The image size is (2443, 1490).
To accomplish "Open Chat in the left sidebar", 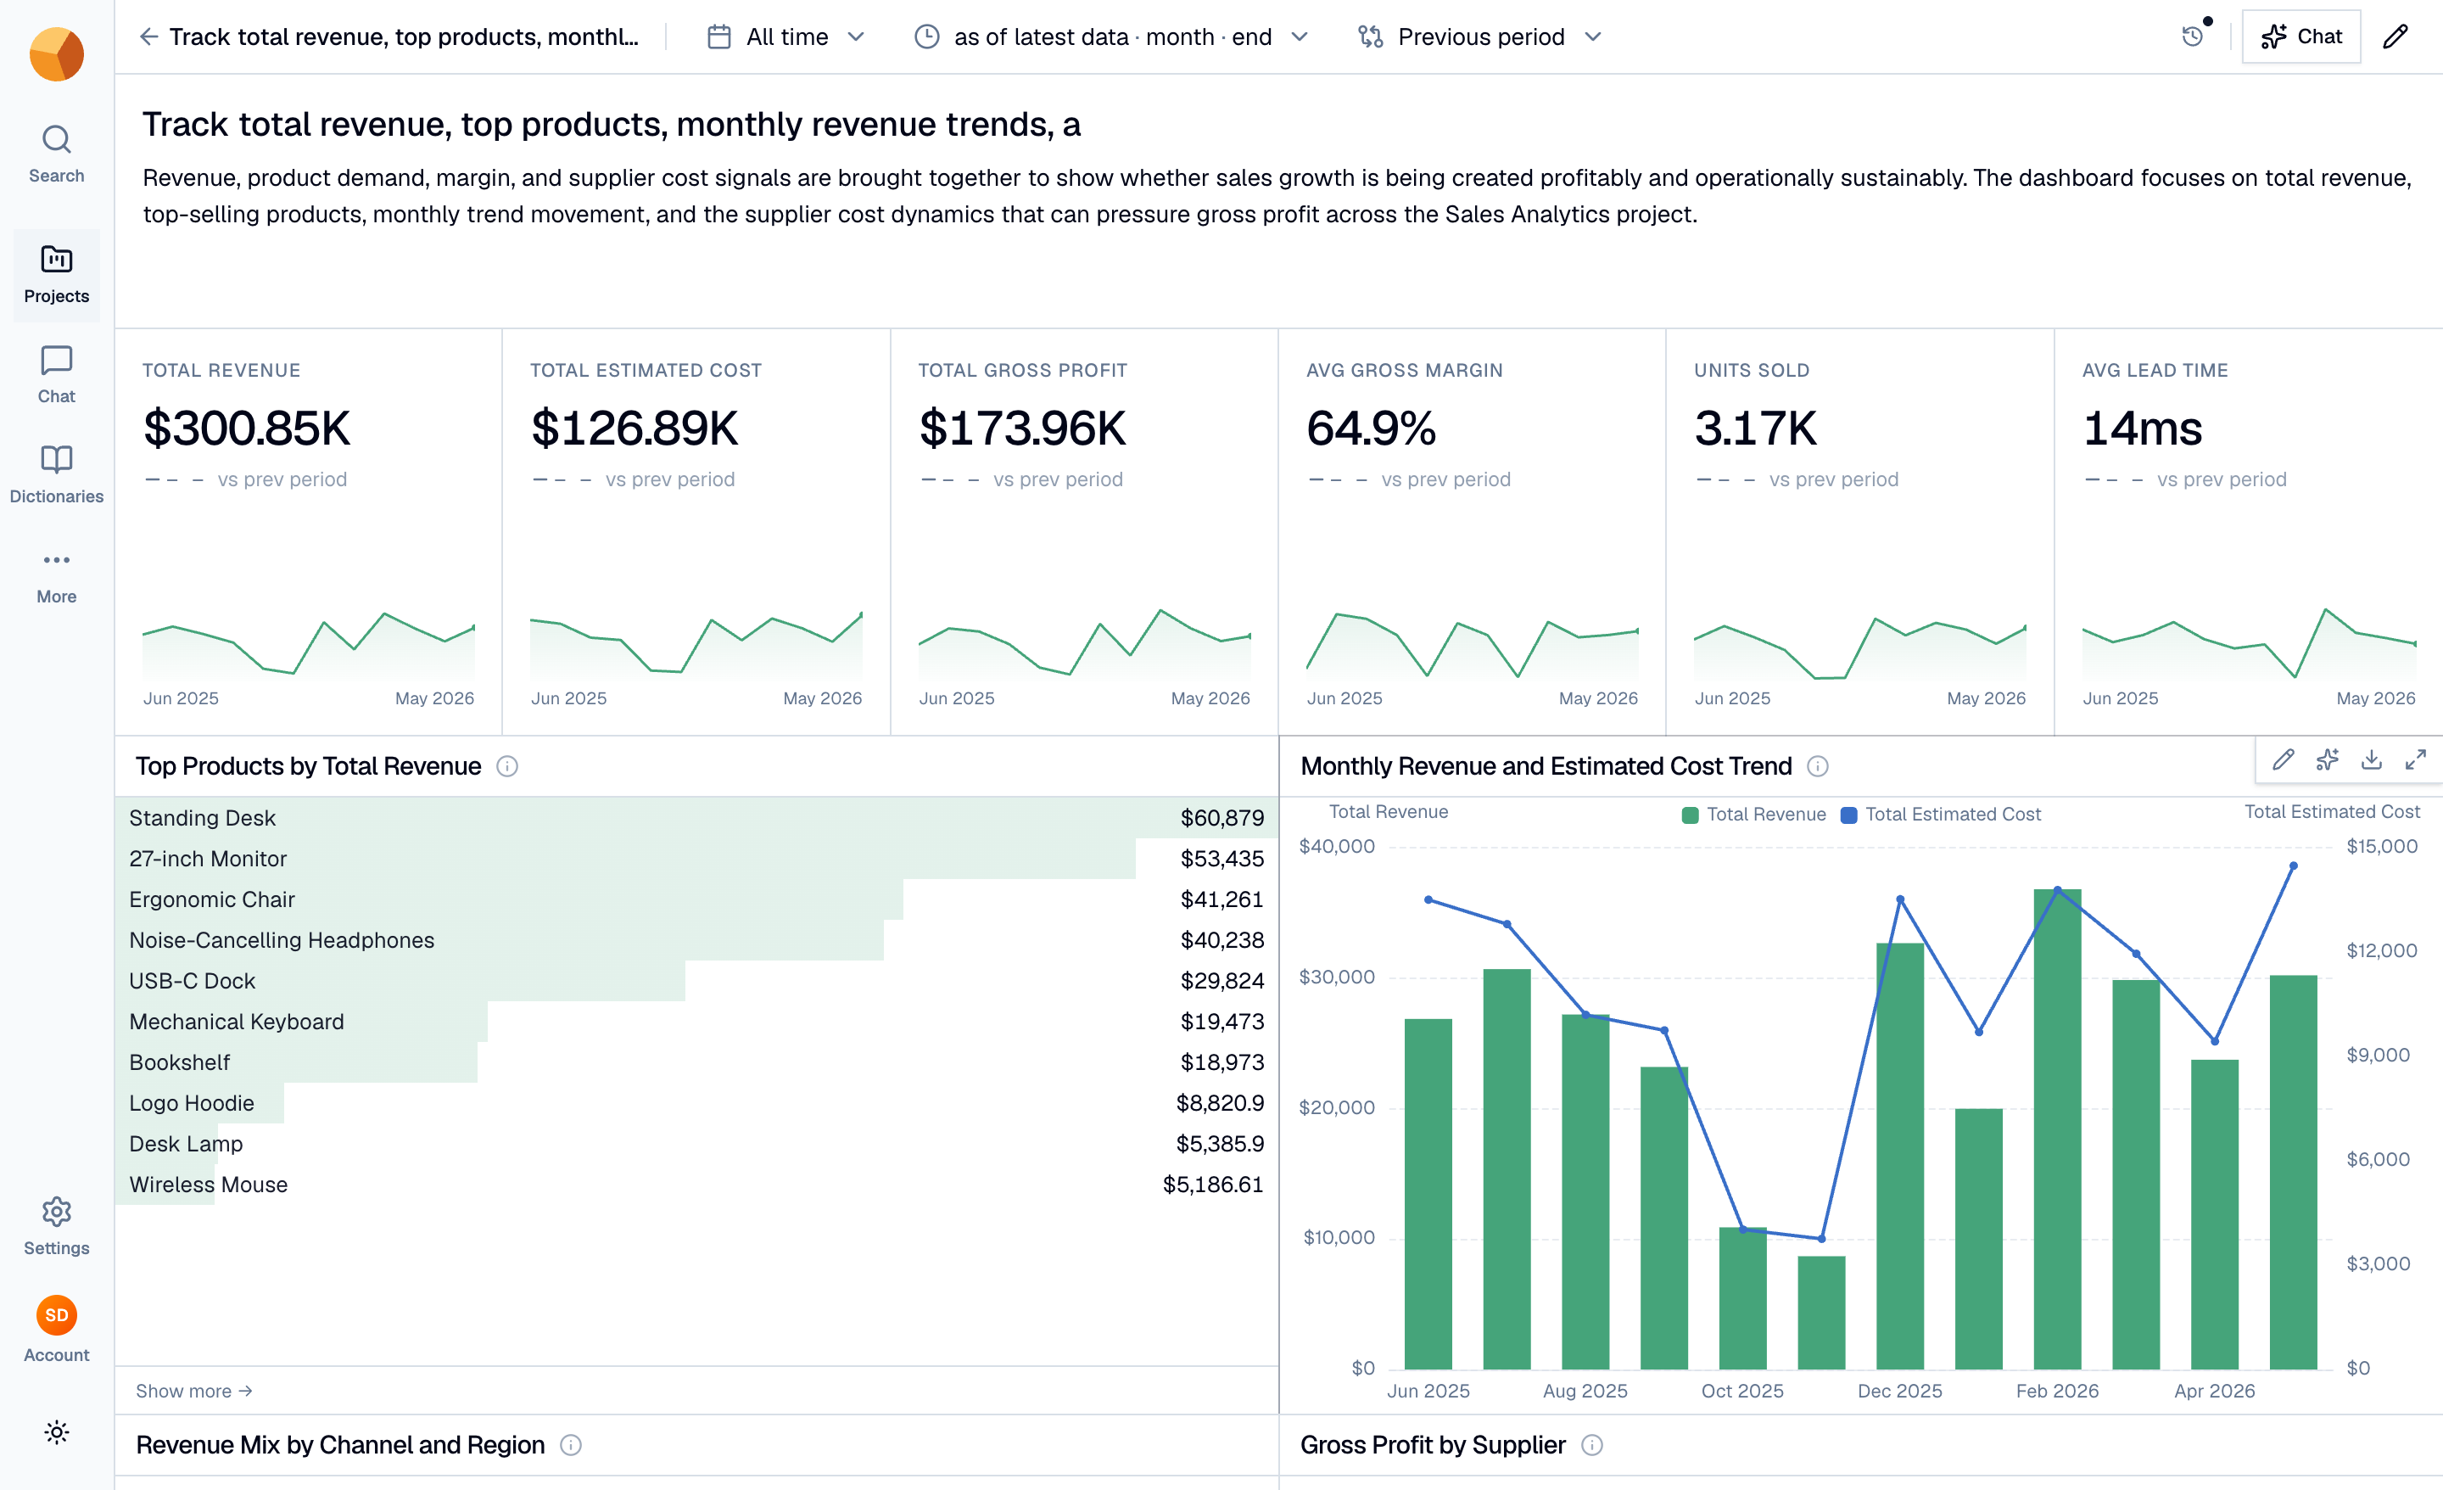I will pos(57,375).
